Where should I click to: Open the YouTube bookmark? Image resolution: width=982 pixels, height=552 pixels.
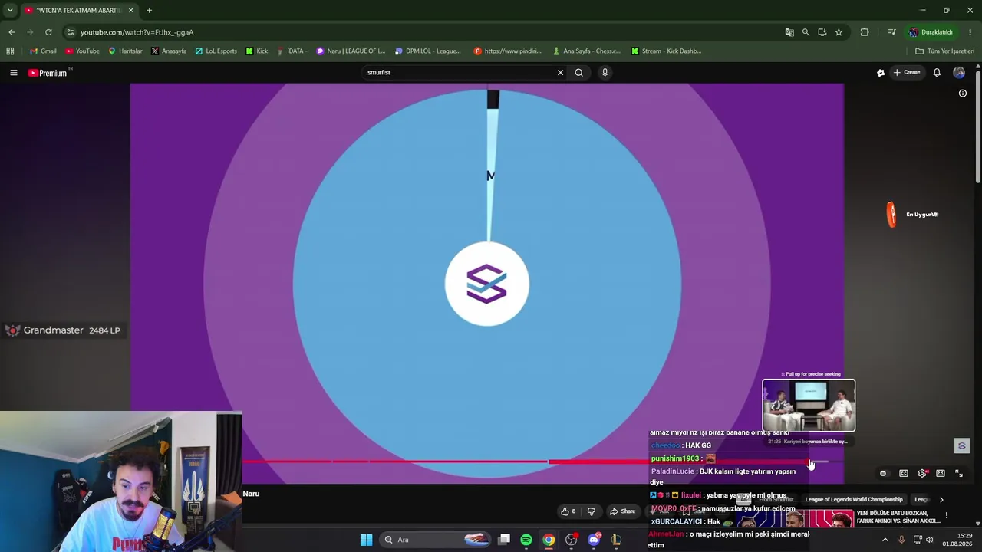[83, 51]
